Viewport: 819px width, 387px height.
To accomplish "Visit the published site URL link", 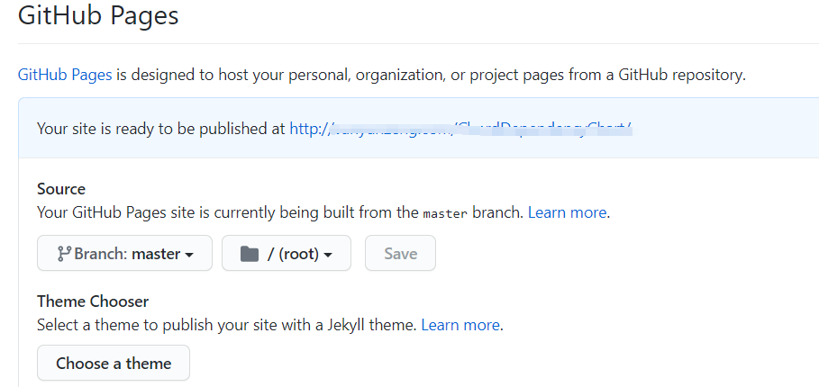I will [x=460, y=129].
